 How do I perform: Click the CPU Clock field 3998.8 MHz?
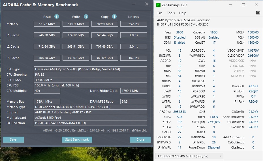click(90, 80)
